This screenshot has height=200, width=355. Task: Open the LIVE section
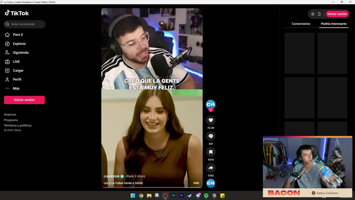point(16,62)
